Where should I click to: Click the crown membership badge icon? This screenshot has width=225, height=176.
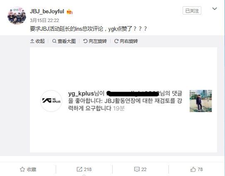click(x=69, y=12)
